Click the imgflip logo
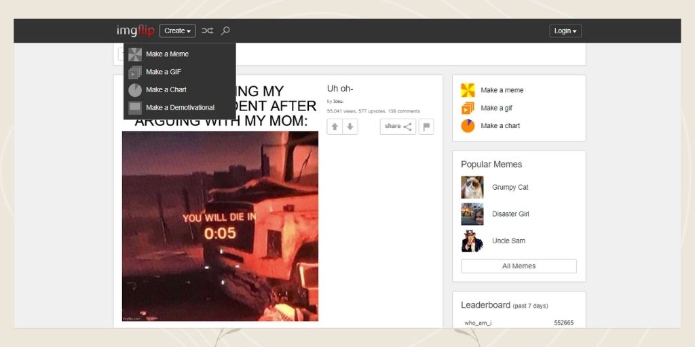Screen dimensions: 695x347 coord(136,30)
